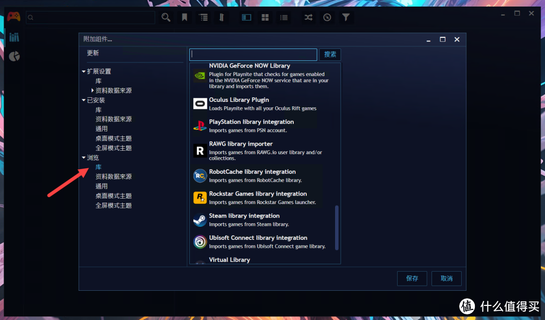Click the sort order icon in toolbar
Image resolution: width=545 pixels, height=320 pixels.
pyautogui.click(x=222, y=17)
